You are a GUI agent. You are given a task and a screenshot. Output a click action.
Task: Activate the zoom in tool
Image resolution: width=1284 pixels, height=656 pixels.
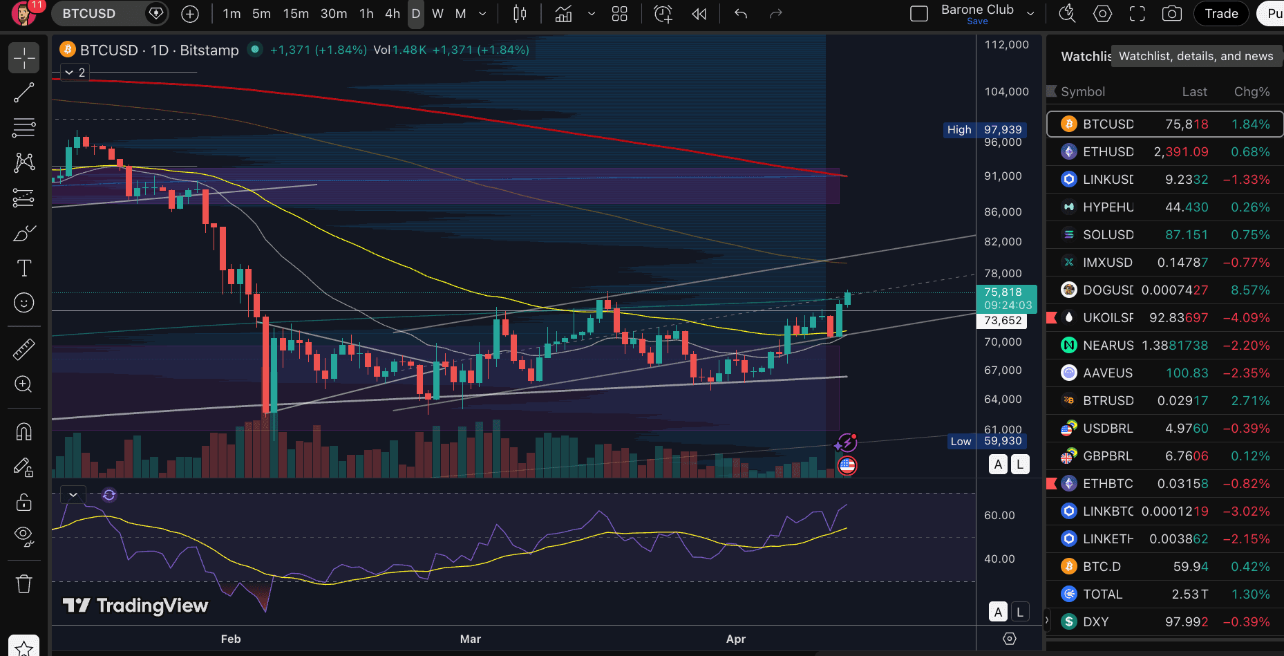24,384
